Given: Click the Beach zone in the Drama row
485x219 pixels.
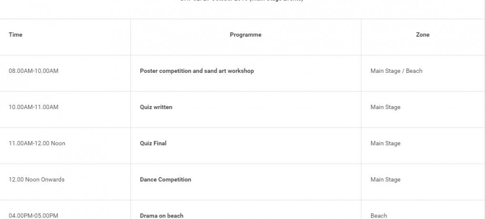Looking at the screenshot, I should point(379,216).
